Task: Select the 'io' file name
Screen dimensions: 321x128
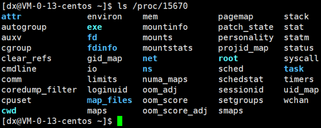Action: pyautogui.click(x=92, y=69)
